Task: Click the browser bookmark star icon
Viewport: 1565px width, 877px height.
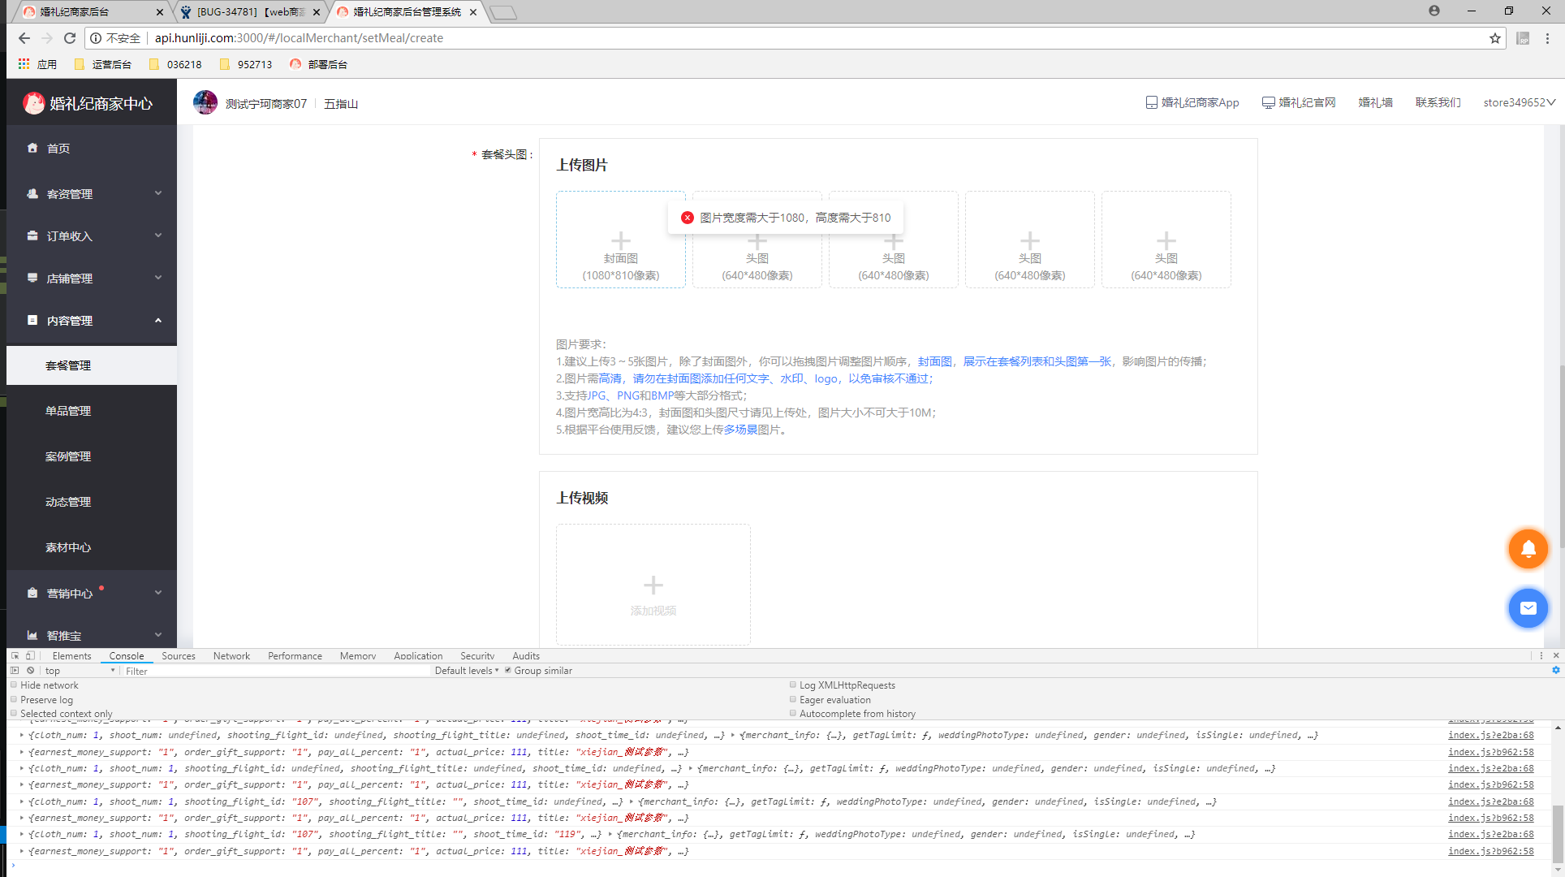Action: click(1496, 37)
